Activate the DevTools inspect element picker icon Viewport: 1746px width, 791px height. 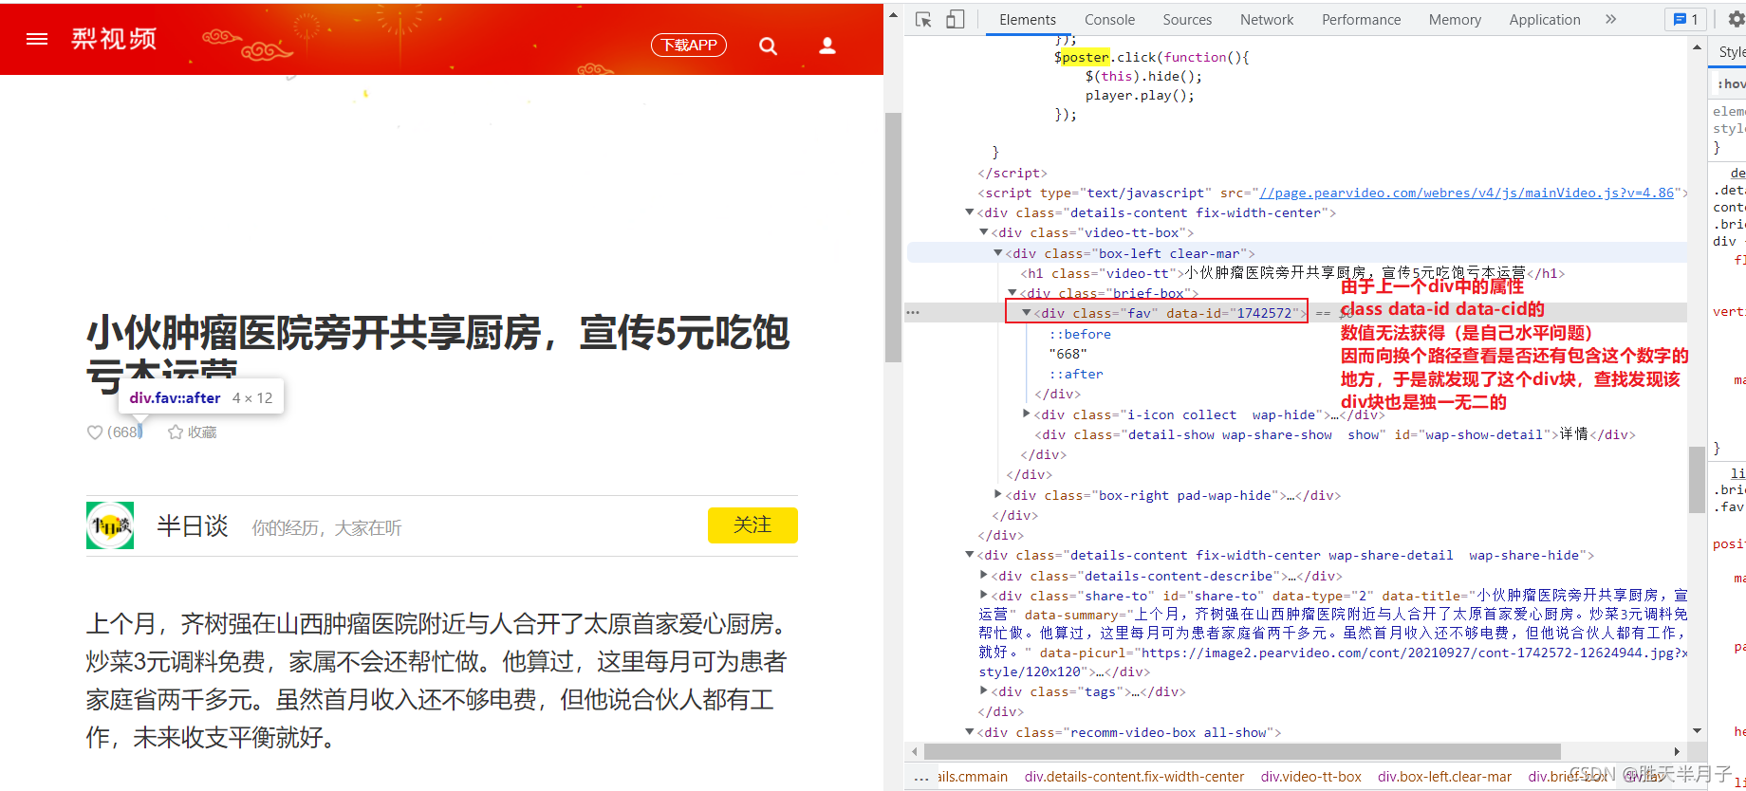click(923, 19)
